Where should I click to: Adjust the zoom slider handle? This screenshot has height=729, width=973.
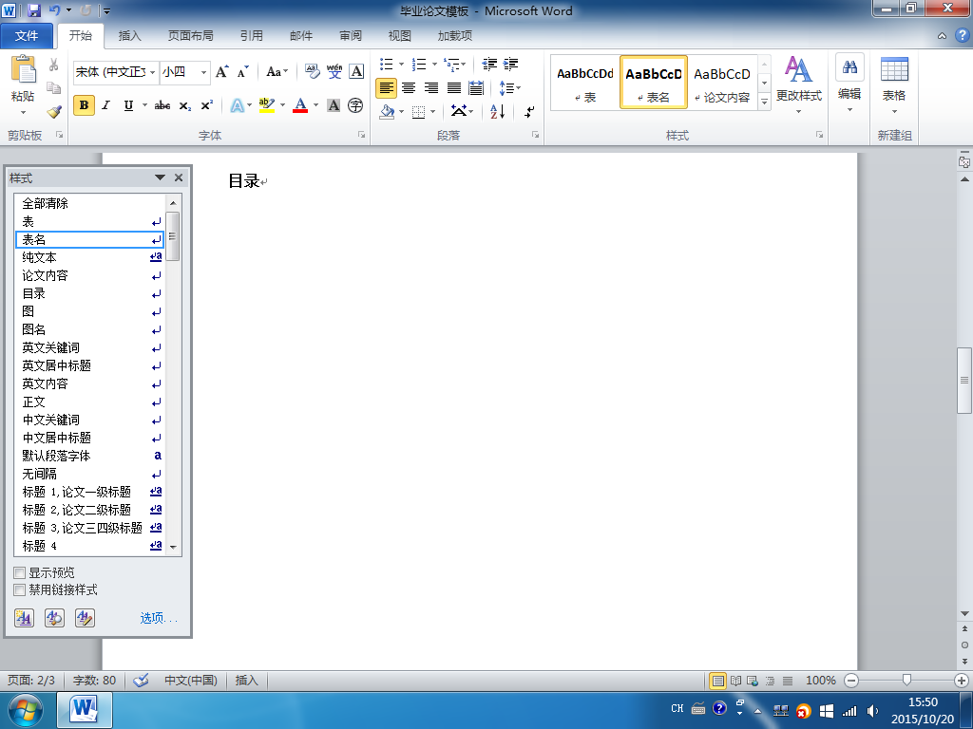906,680
